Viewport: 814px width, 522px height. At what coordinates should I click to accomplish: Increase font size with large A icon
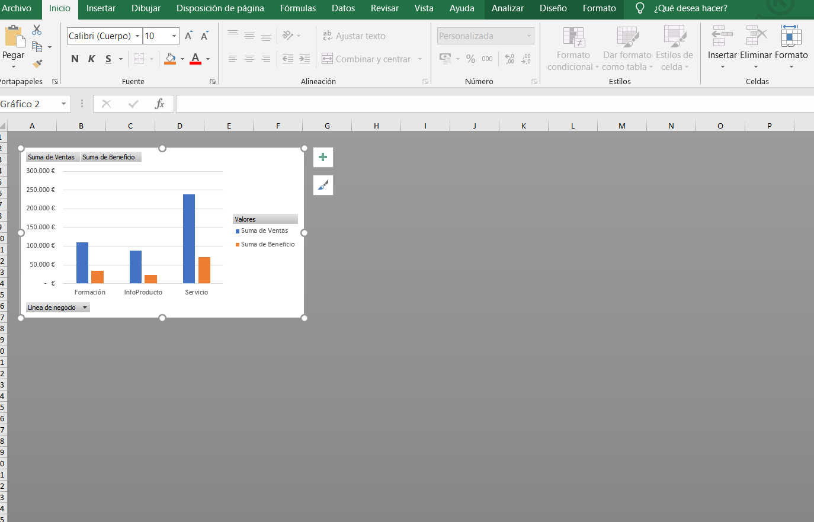[x=188, y=36]
